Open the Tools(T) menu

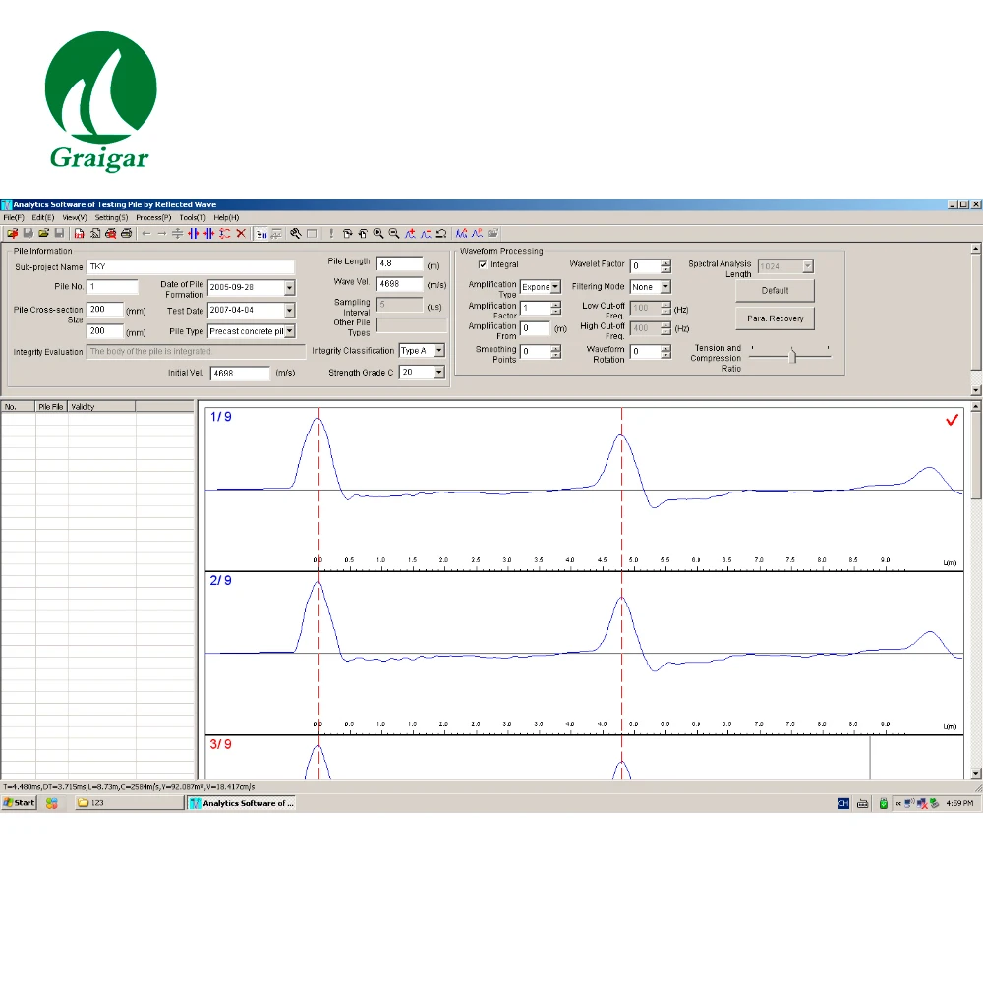[x=193, y=217]
